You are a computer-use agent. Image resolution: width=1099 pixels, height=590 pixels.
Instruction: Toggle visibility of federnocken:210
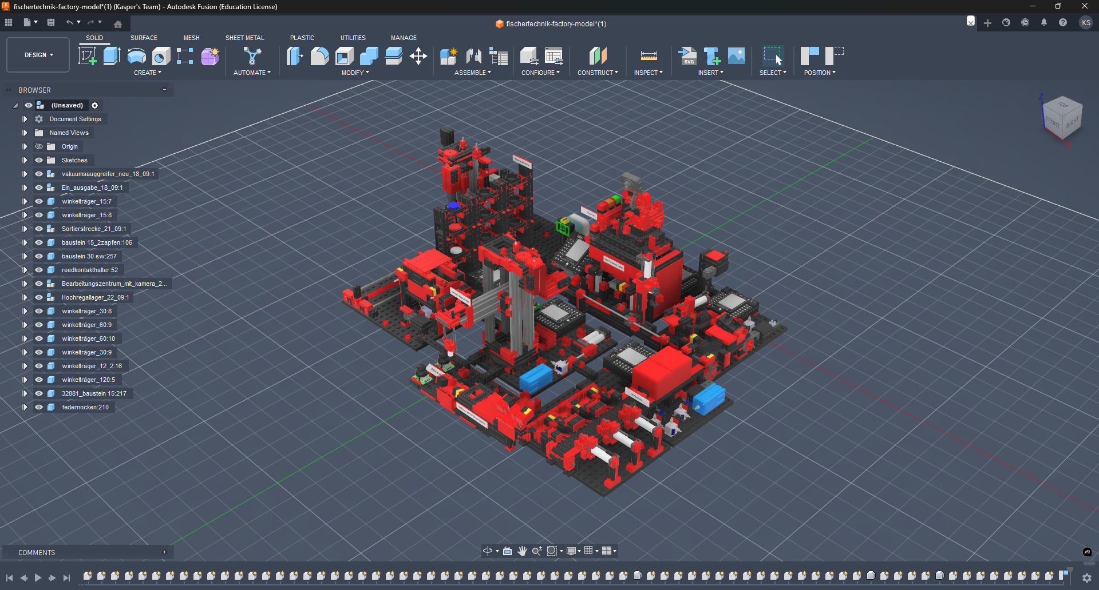click(38, 407)
